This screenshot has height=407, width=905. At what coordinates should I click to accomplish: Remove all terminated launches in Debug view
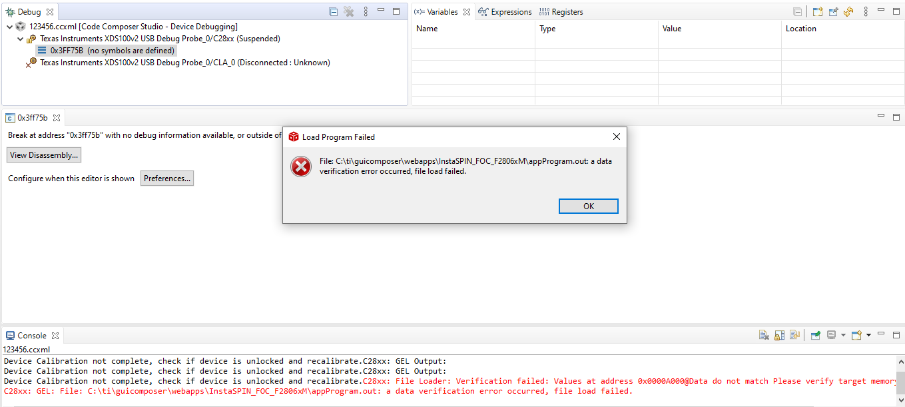pyautogui.click(x=348, y=11)
